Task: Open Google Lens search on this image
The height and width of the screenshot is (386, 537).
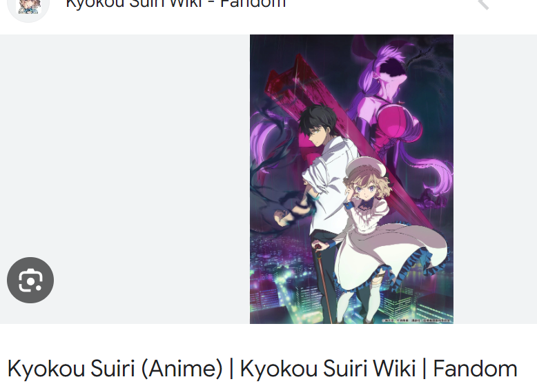Action: point(30,280)
